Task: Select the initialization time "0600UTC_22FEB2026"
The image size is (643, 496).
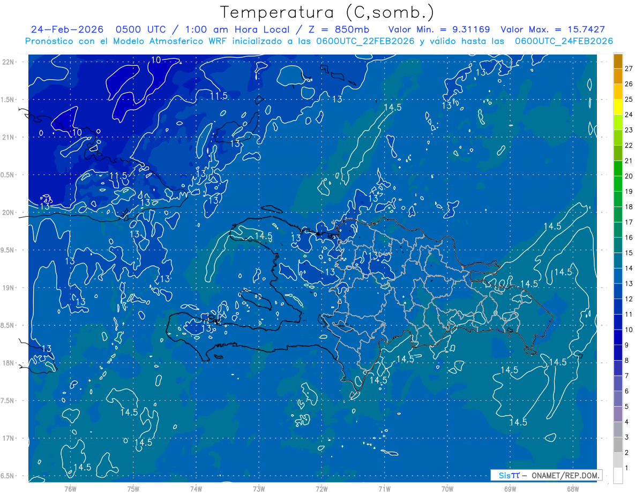Action: pyautogui.click(x=365, y=41)
